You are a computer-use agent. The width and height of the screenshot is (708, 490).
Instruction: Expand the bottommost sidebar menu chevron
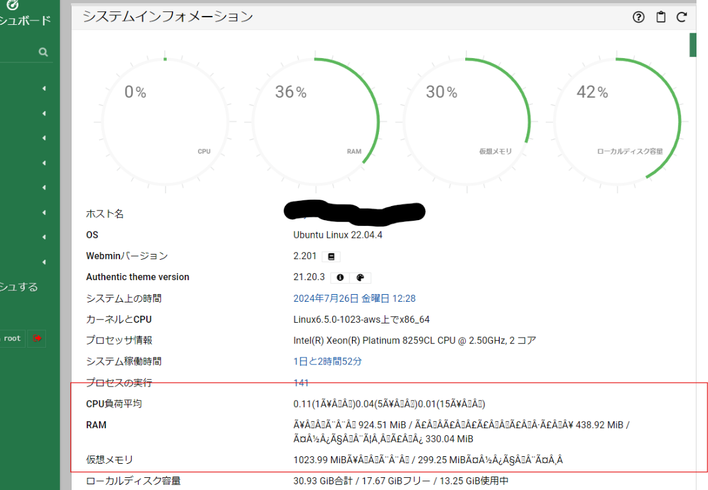(x=44, y=262)
